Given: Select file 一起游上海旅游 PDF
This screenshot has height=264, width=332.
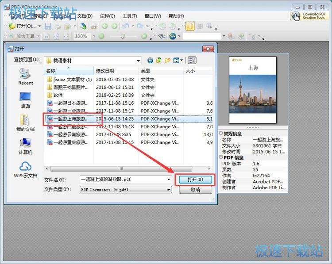Looking at the screenshot, I should click(x=68, y=119).
